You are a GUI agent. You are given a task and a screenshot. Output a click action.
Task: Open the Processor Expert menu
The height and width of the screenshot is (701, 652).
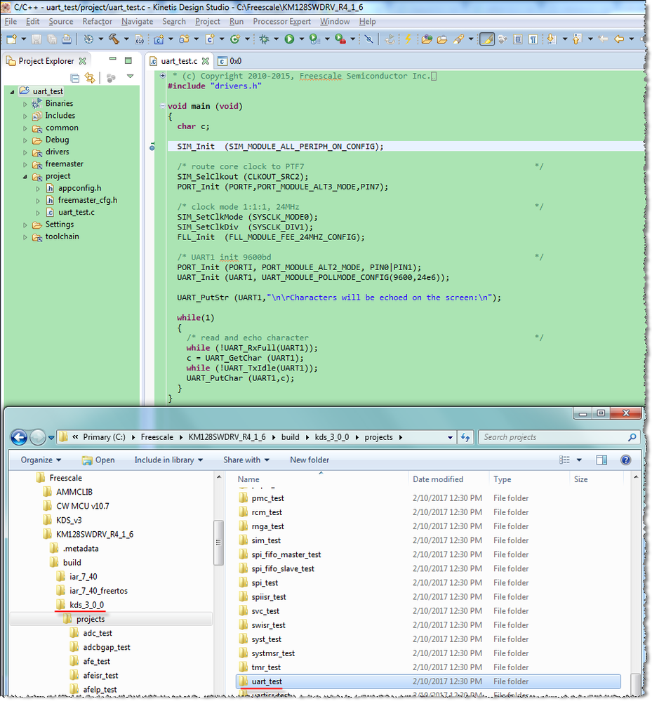(281, 21)
